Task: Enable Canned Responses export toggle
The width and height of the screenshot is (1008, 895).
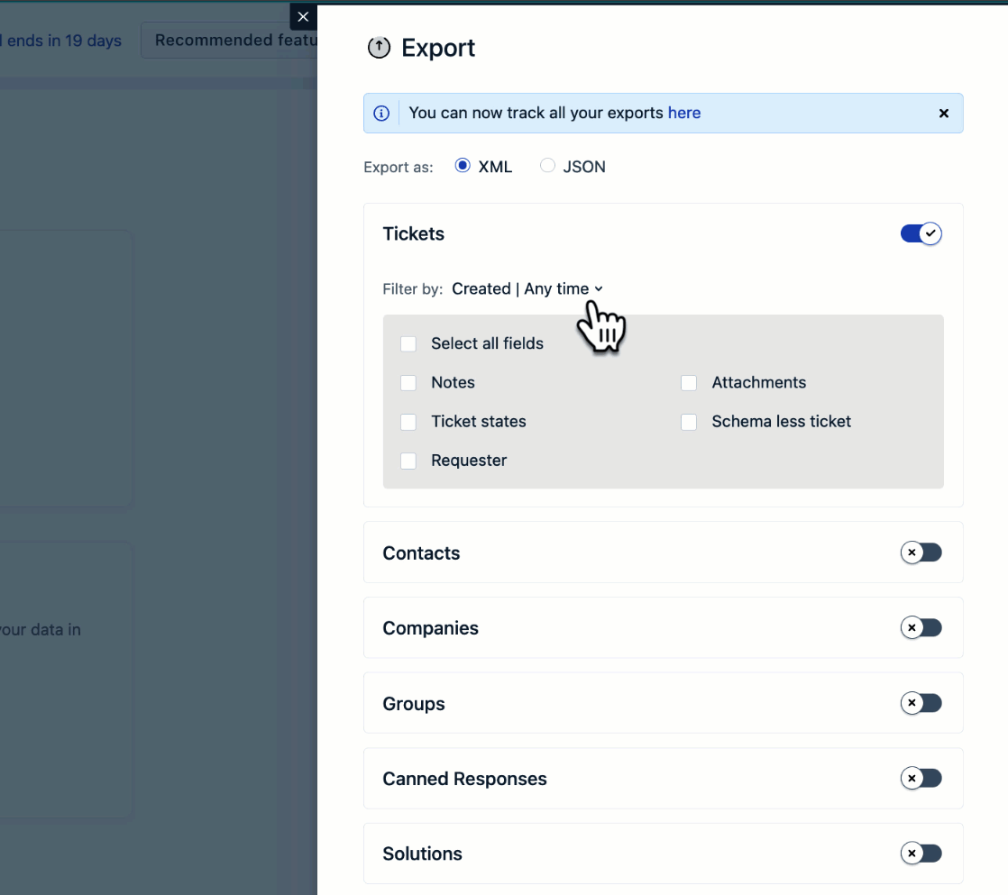Action: (x=921, y=778)
